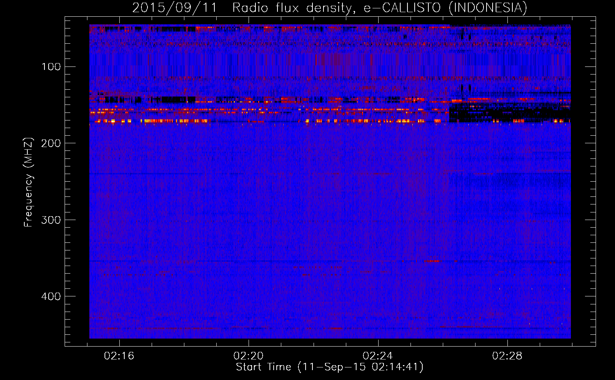This screenshot has width=615, height=380.
Task: Click the plot title date 2015/09/11
Action: tap(174, 8)
